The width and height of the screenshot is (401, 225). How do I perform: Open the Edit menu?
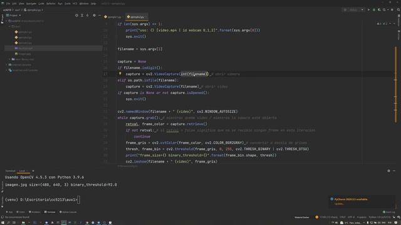[x=14, y=4]
